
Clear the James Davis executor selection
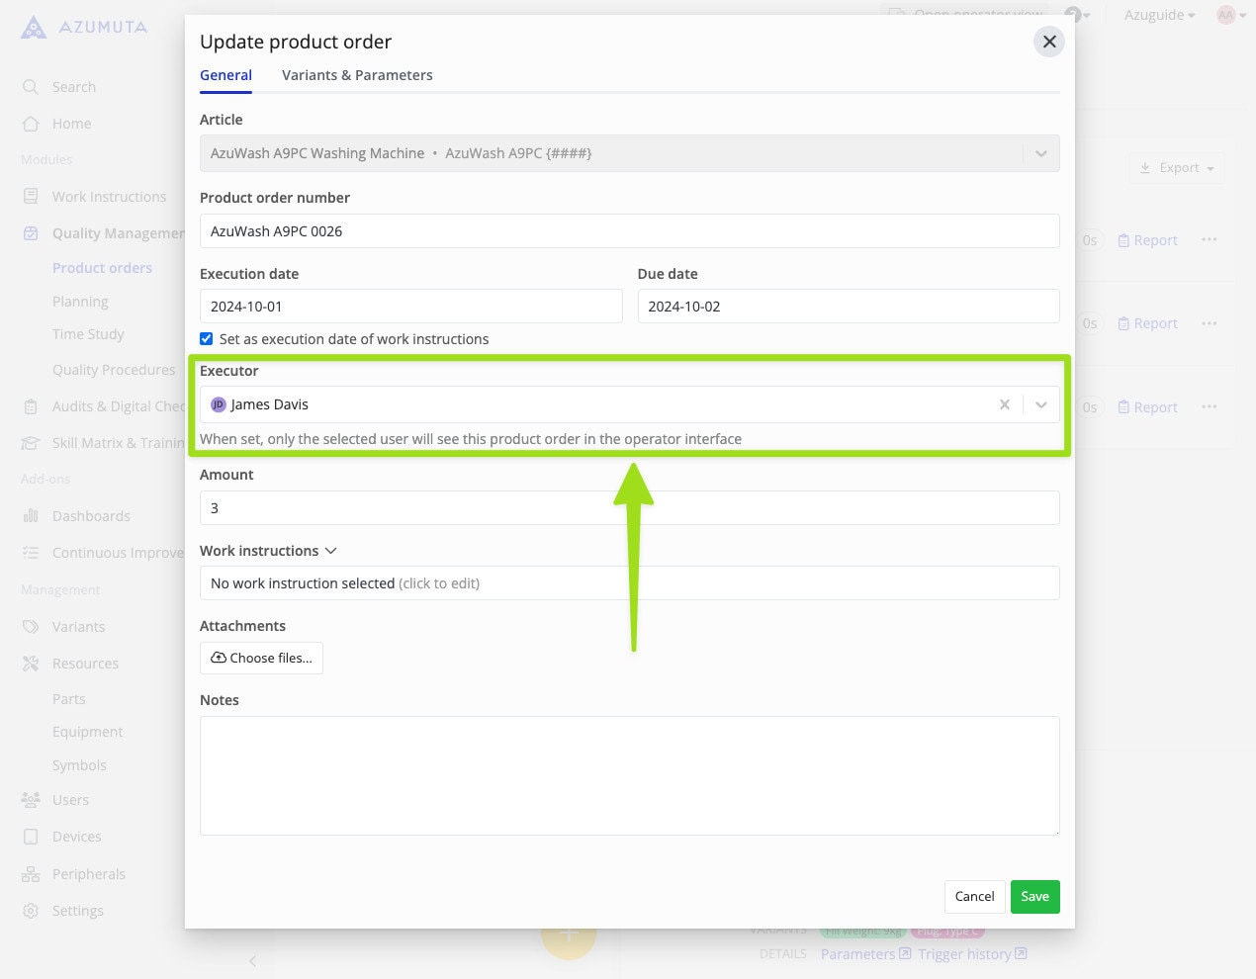pyautogui.click(x=1004, y=404)
